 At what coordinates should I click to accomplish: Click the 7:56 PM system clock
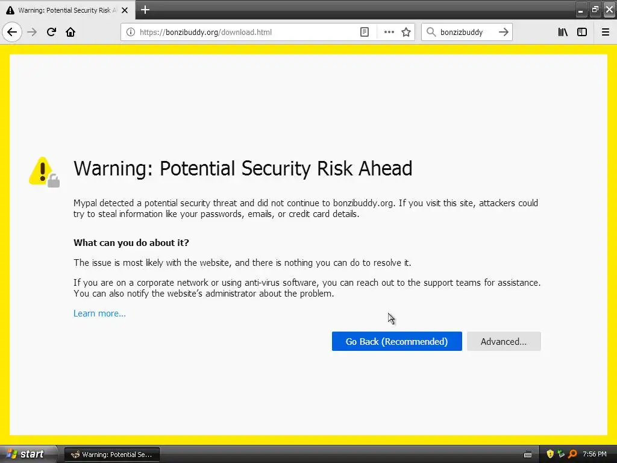click(x=595, y=454)
